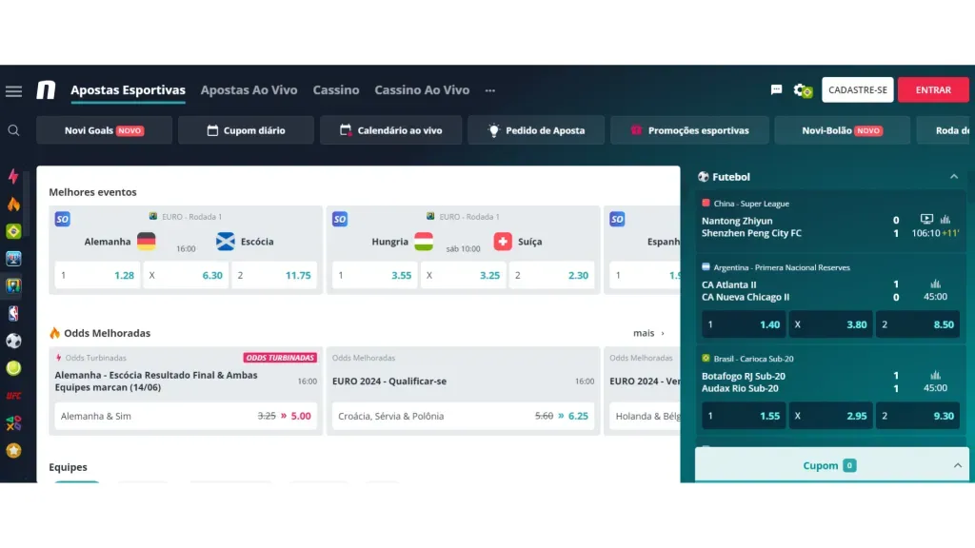Open the chat message icon in the header
Image resolution: width=975 pixels, height=548 pixels.
[x=776, y=89]
